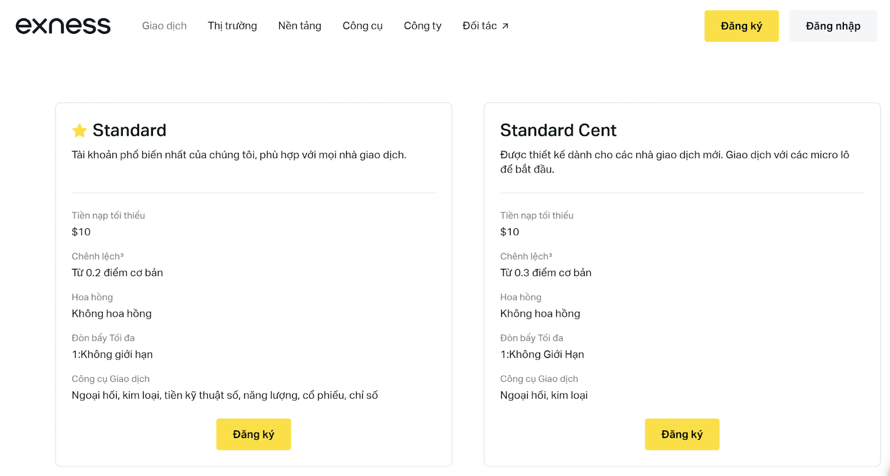Click Chênh lệch footnote label in Standard card
This screenshot has height=476, width=890.
click(97, 256)
